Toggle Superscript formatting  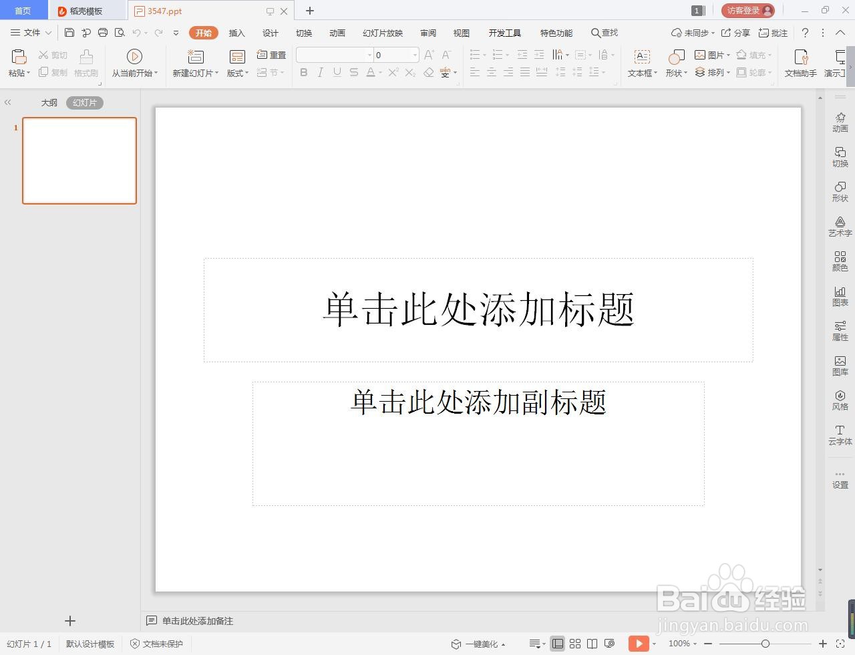(x=393, y=72)
